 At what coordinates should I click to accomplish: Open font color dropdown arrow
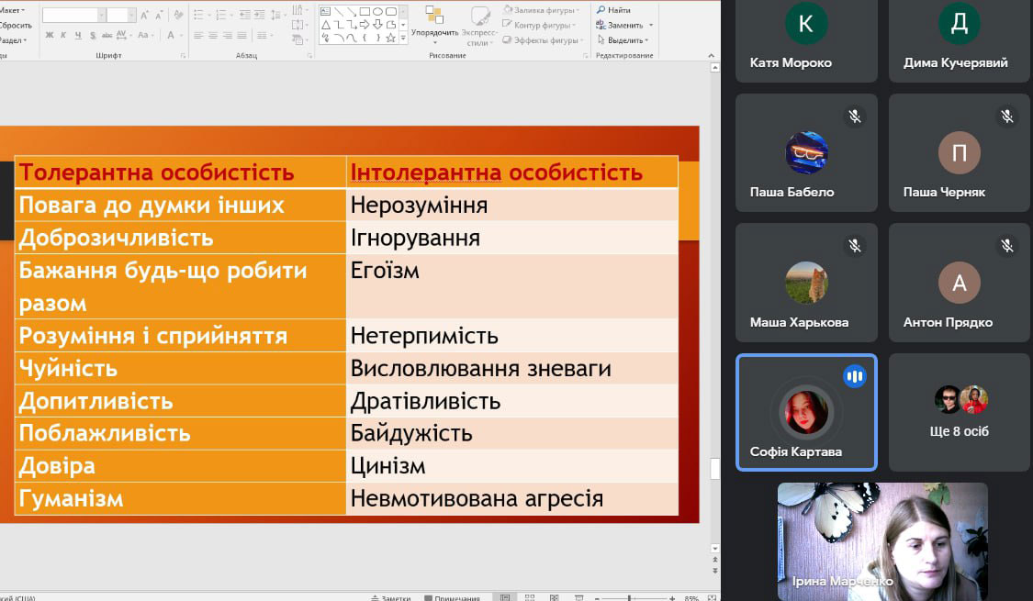pos(181,36)
